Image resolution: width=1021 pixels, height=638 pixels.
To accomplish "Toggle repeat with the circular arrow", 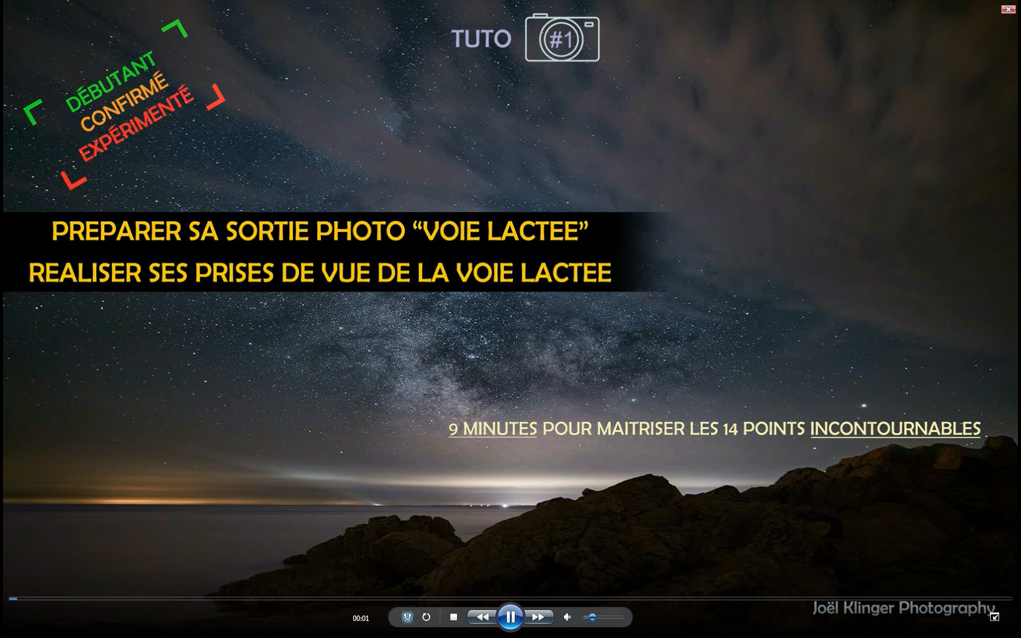I will pyautogui.click(x=426, y=617).
